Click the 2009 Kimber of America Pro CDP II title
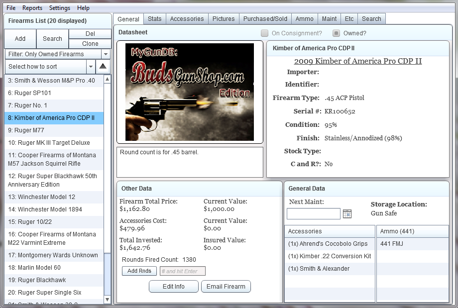Image resolution: width=458 pixels, height=308 pixels. [358, 61]
